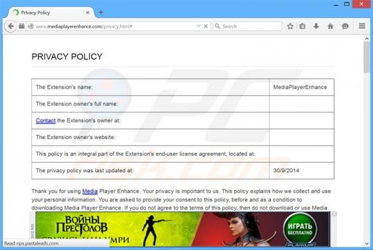The height and width of the screenshot is (250, 373).
Task: Open the Downloads arrow icon
Action: tap(316, 26)
